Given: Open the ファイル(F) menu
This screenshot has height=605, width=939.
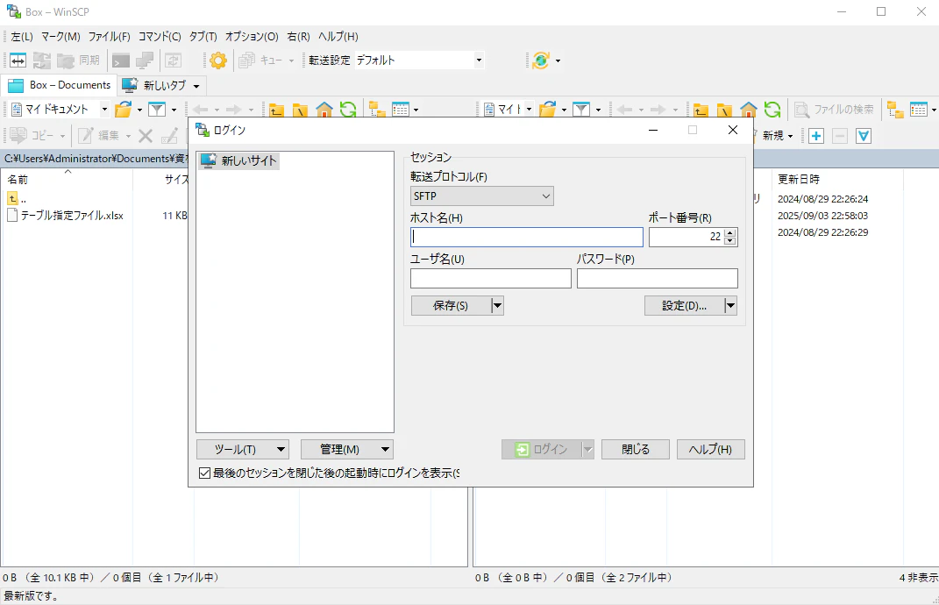Looking at the screenshot, I should 109,37.
